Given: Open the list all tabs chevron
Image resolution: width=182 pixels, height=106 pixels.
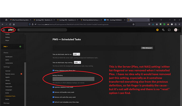Looking at the screenshot, I should click(x=161, y=20).
